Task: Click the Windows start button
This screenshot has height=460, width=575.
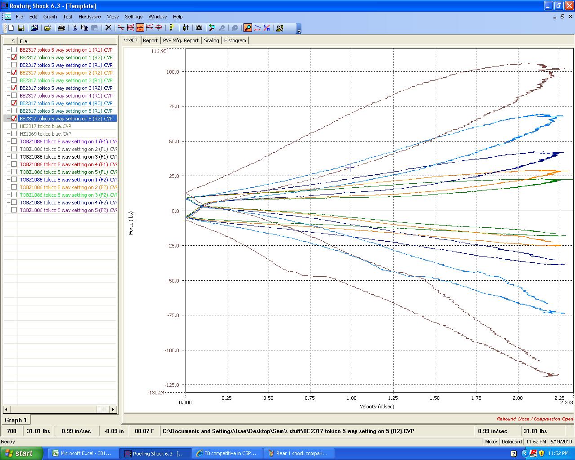Action: [x=22, y=453]
